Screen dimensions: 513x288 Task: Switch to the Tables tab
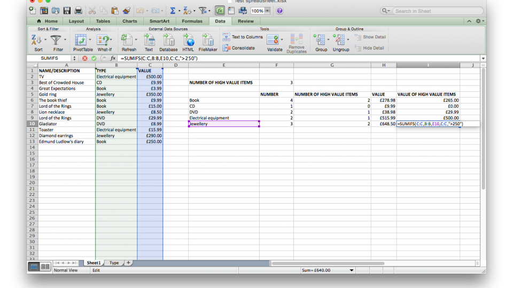[x=103, y=21]
